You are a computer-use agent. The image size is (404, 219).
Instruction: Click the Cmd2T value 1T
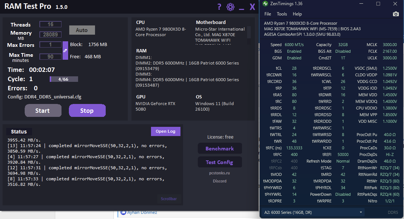pos(343,58)
